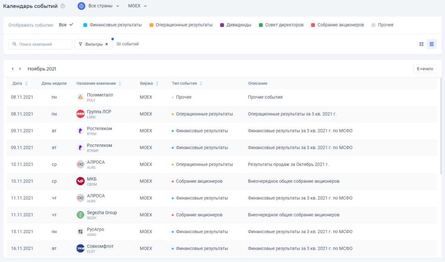Viewport: 445px width, 262px height.
Task: Click the RTKMP ticker text
Action: pos(92,151)
